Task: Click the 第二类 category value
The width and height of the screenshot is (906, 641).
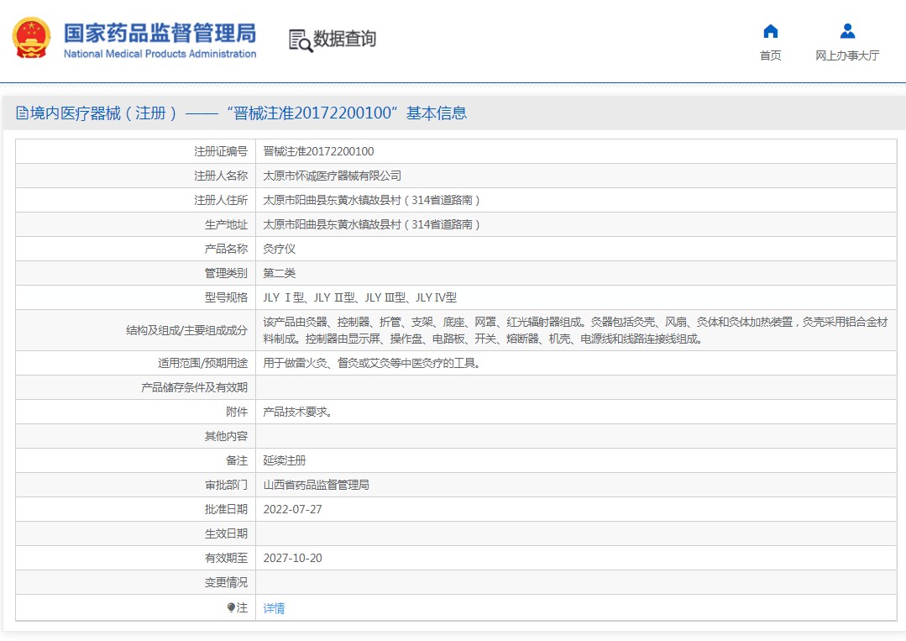Action: click(x=279, y=273)
